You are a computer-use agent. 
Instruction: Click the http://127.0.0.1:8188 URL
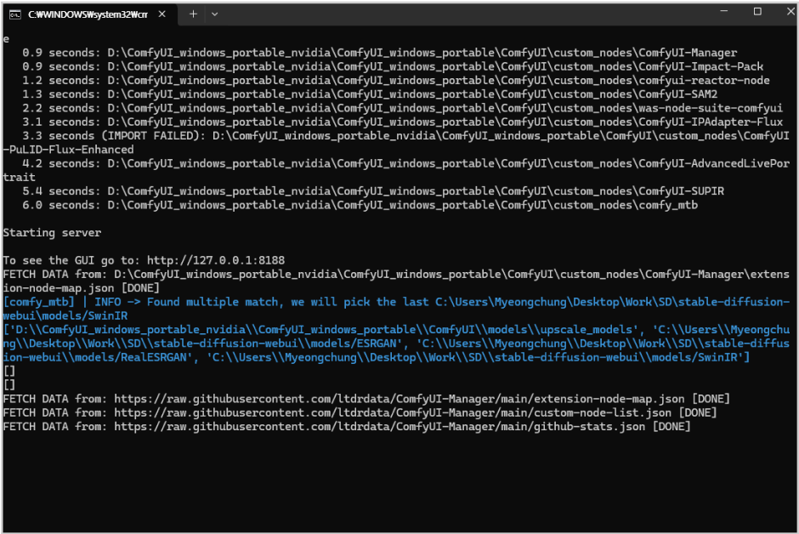[216, 260]
